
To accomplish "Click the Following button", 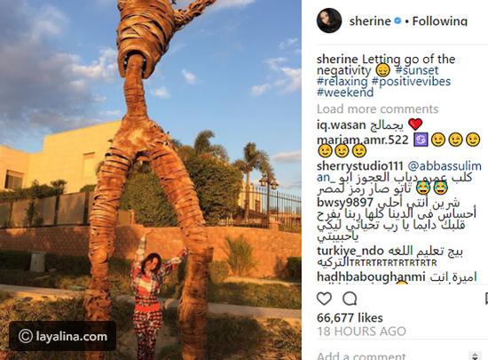I will [x=440, y=20].
